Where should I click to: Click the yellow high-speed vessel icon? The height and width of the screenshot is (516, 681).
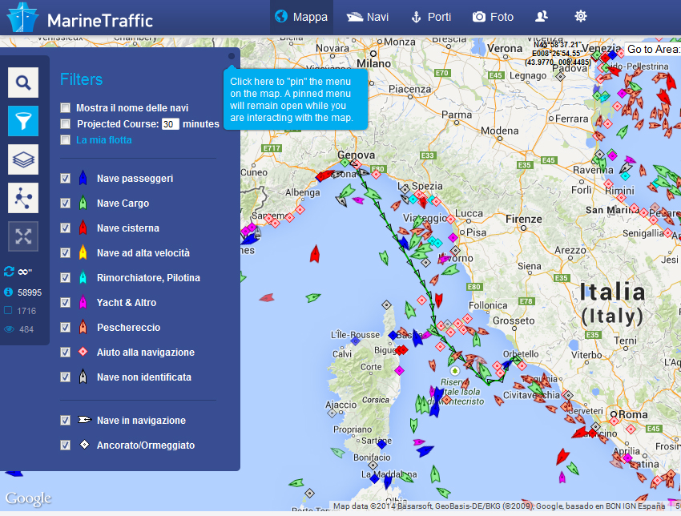[83, 252]
